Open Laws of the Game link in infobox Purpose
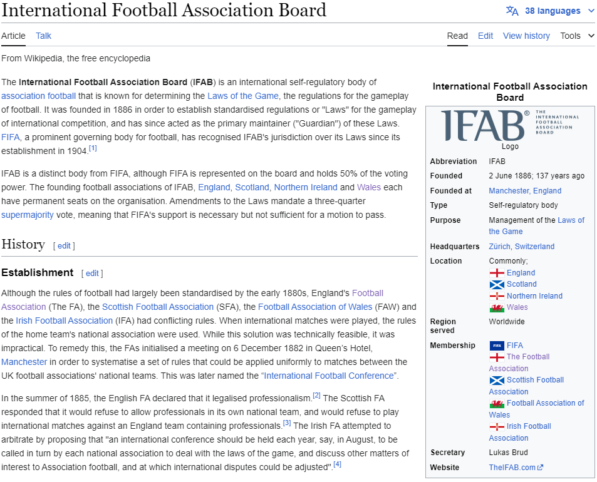This screenshot has width=597, height=482. coord(536,225)
